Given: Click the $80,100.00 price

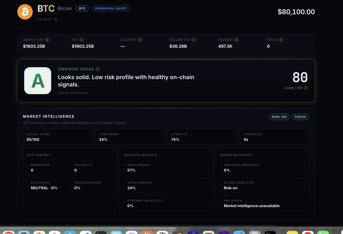Looking at the screenshot, I should (296, 12).
